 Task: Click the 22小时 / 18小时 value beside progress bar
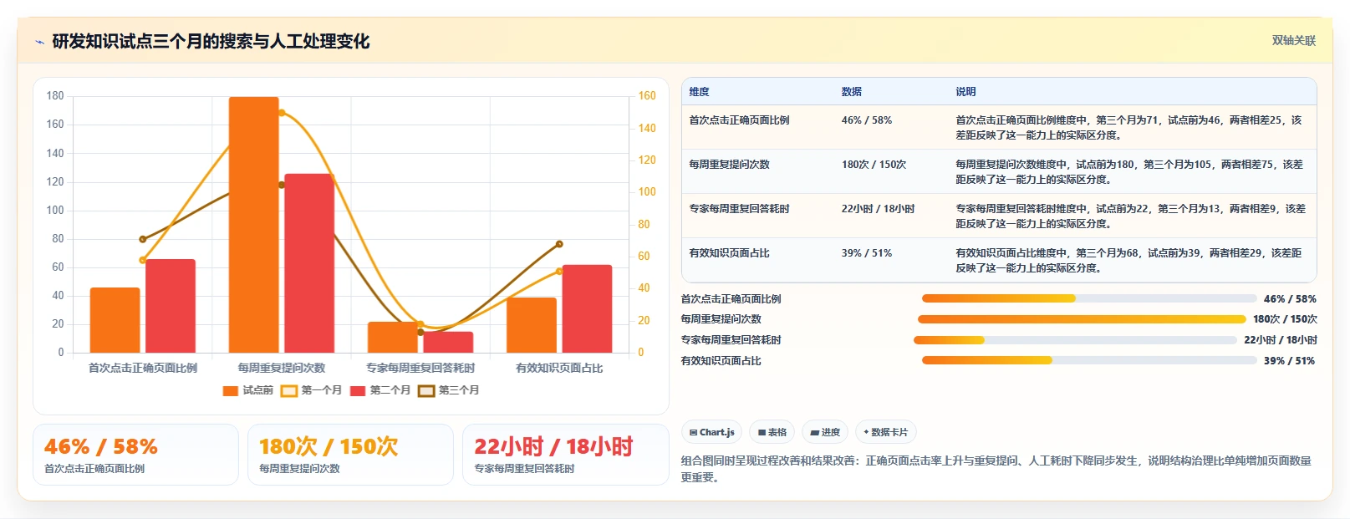pyautogui.click(x=1280, y=340)
